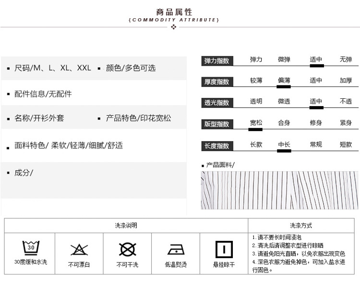This screenshot has height=285, width=360.
Task: Click the 不可干洗 crossed circle icon
Action: click(x=127, y=249)
